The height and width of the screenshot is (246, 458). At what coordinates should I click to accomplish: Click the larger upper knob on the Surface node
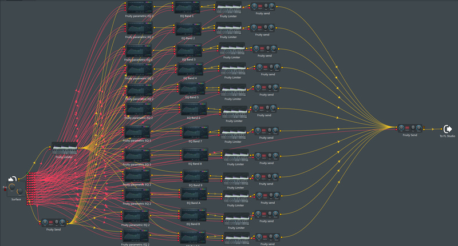12,187
